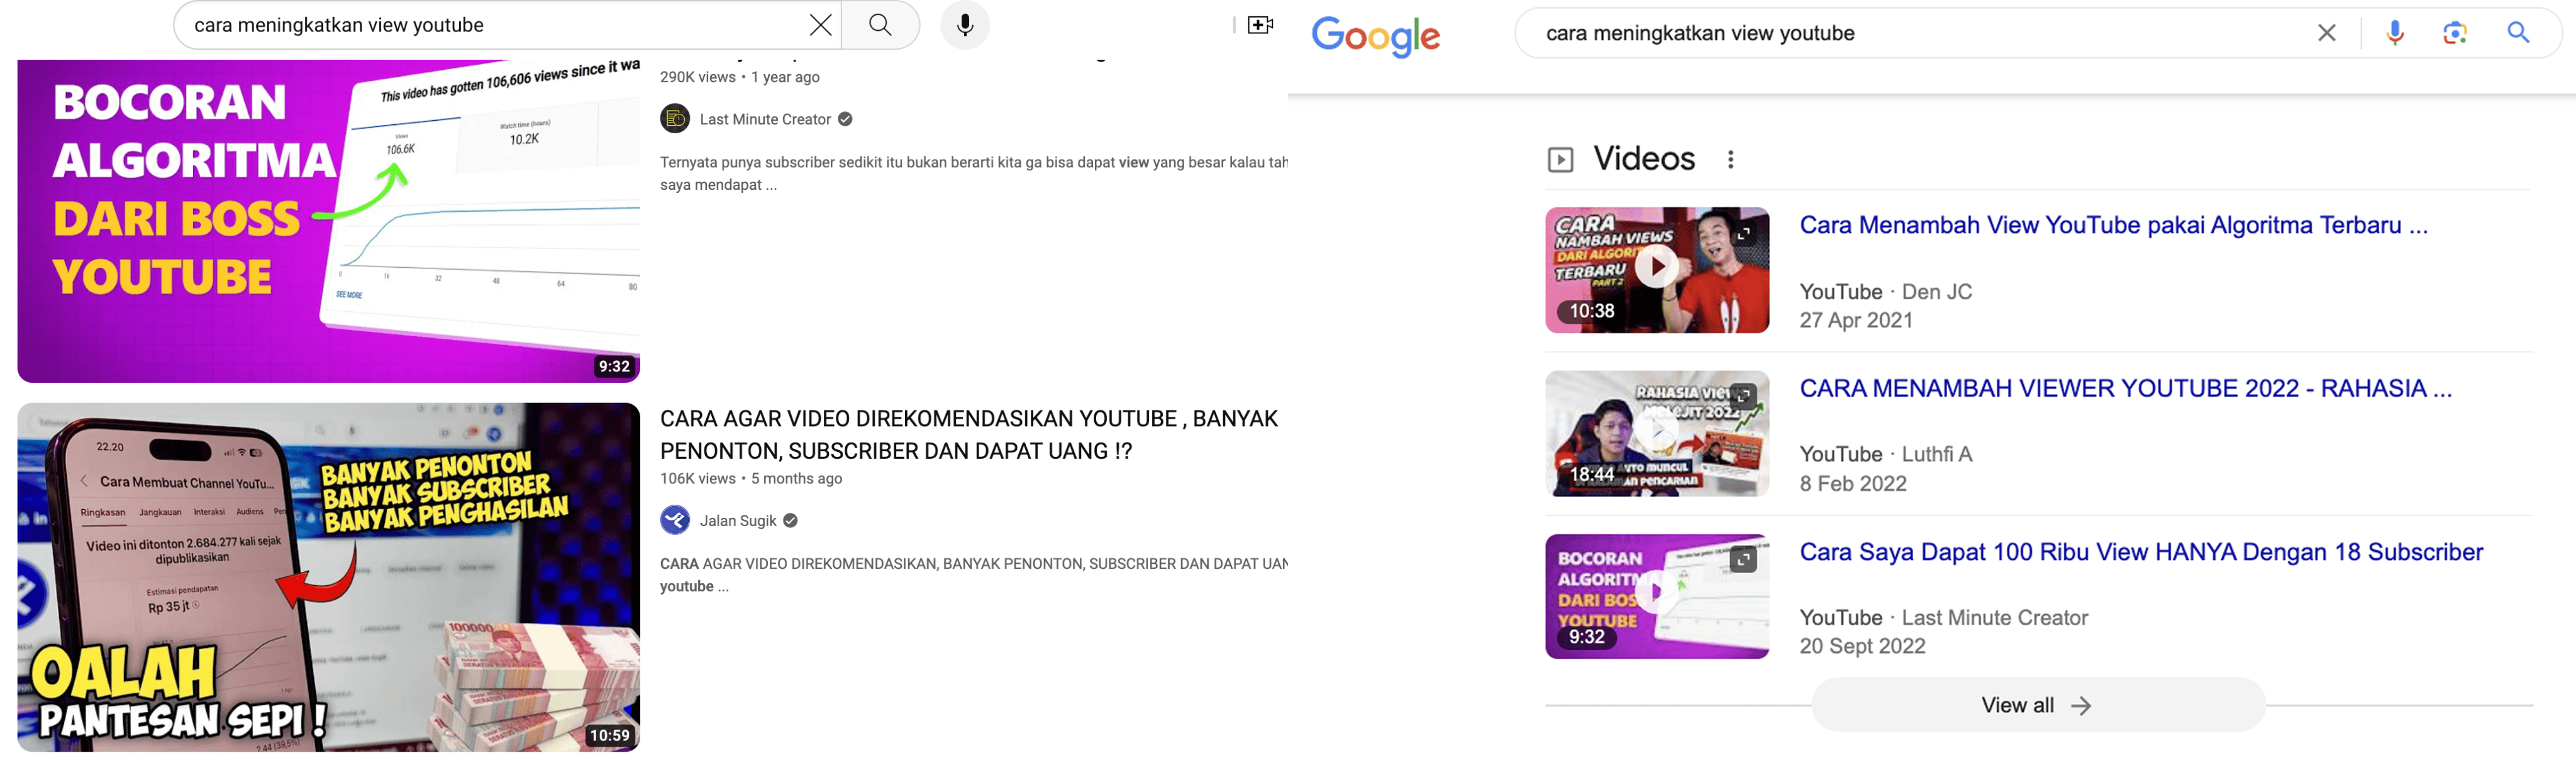
Task: Start YouTube voice search with microphone
Action: pos(965,25)
